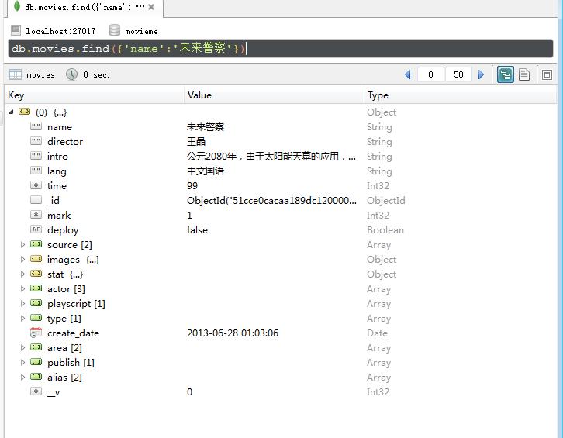
Task: Expand the images object node
Action: point(23,260)
